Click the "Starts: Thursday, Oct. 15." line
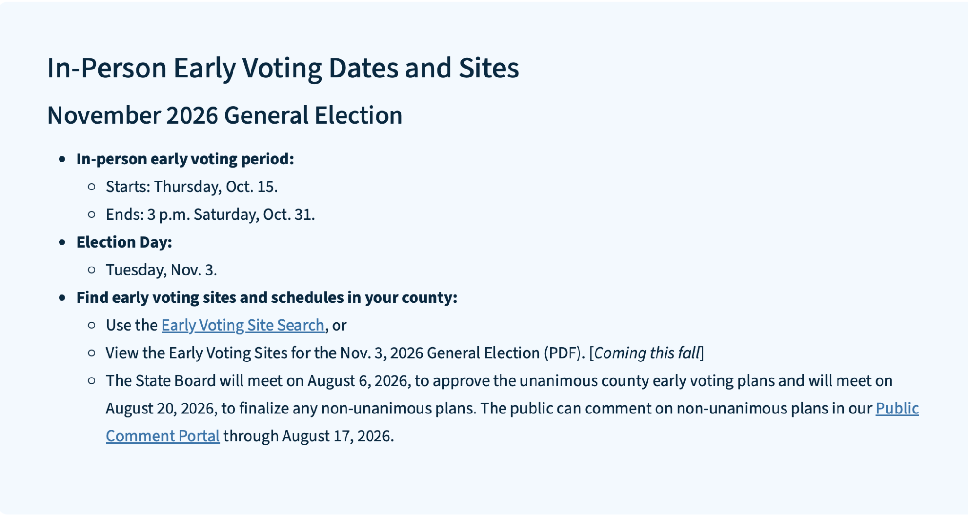Screen dimensions: 968x516 [192, 187]
